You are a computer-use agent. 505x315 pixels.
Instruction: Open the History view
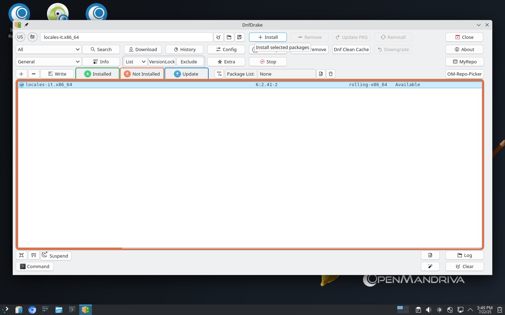[x=184, y=49]
